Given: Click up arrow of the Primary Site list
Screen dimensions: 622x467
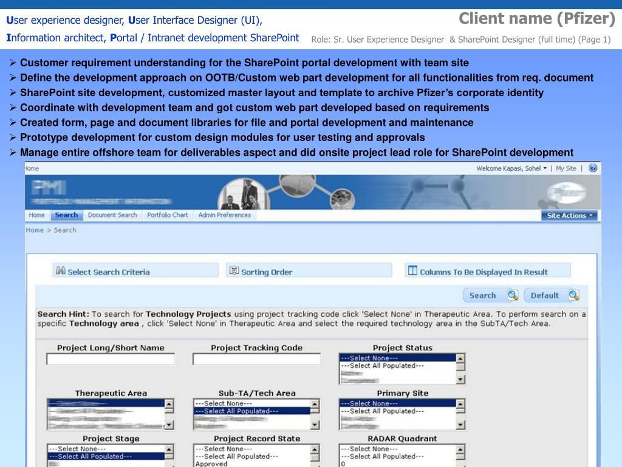Looking at the screenshot, I should 460,404.
